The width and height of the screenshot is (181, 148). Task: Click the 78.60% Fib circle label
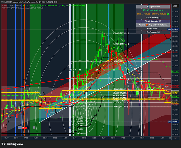[x=80, y=129]
